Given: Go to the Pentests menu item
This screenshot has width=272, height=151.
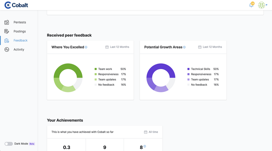Looking at the screenshot, I should click(x=20, y=22).
